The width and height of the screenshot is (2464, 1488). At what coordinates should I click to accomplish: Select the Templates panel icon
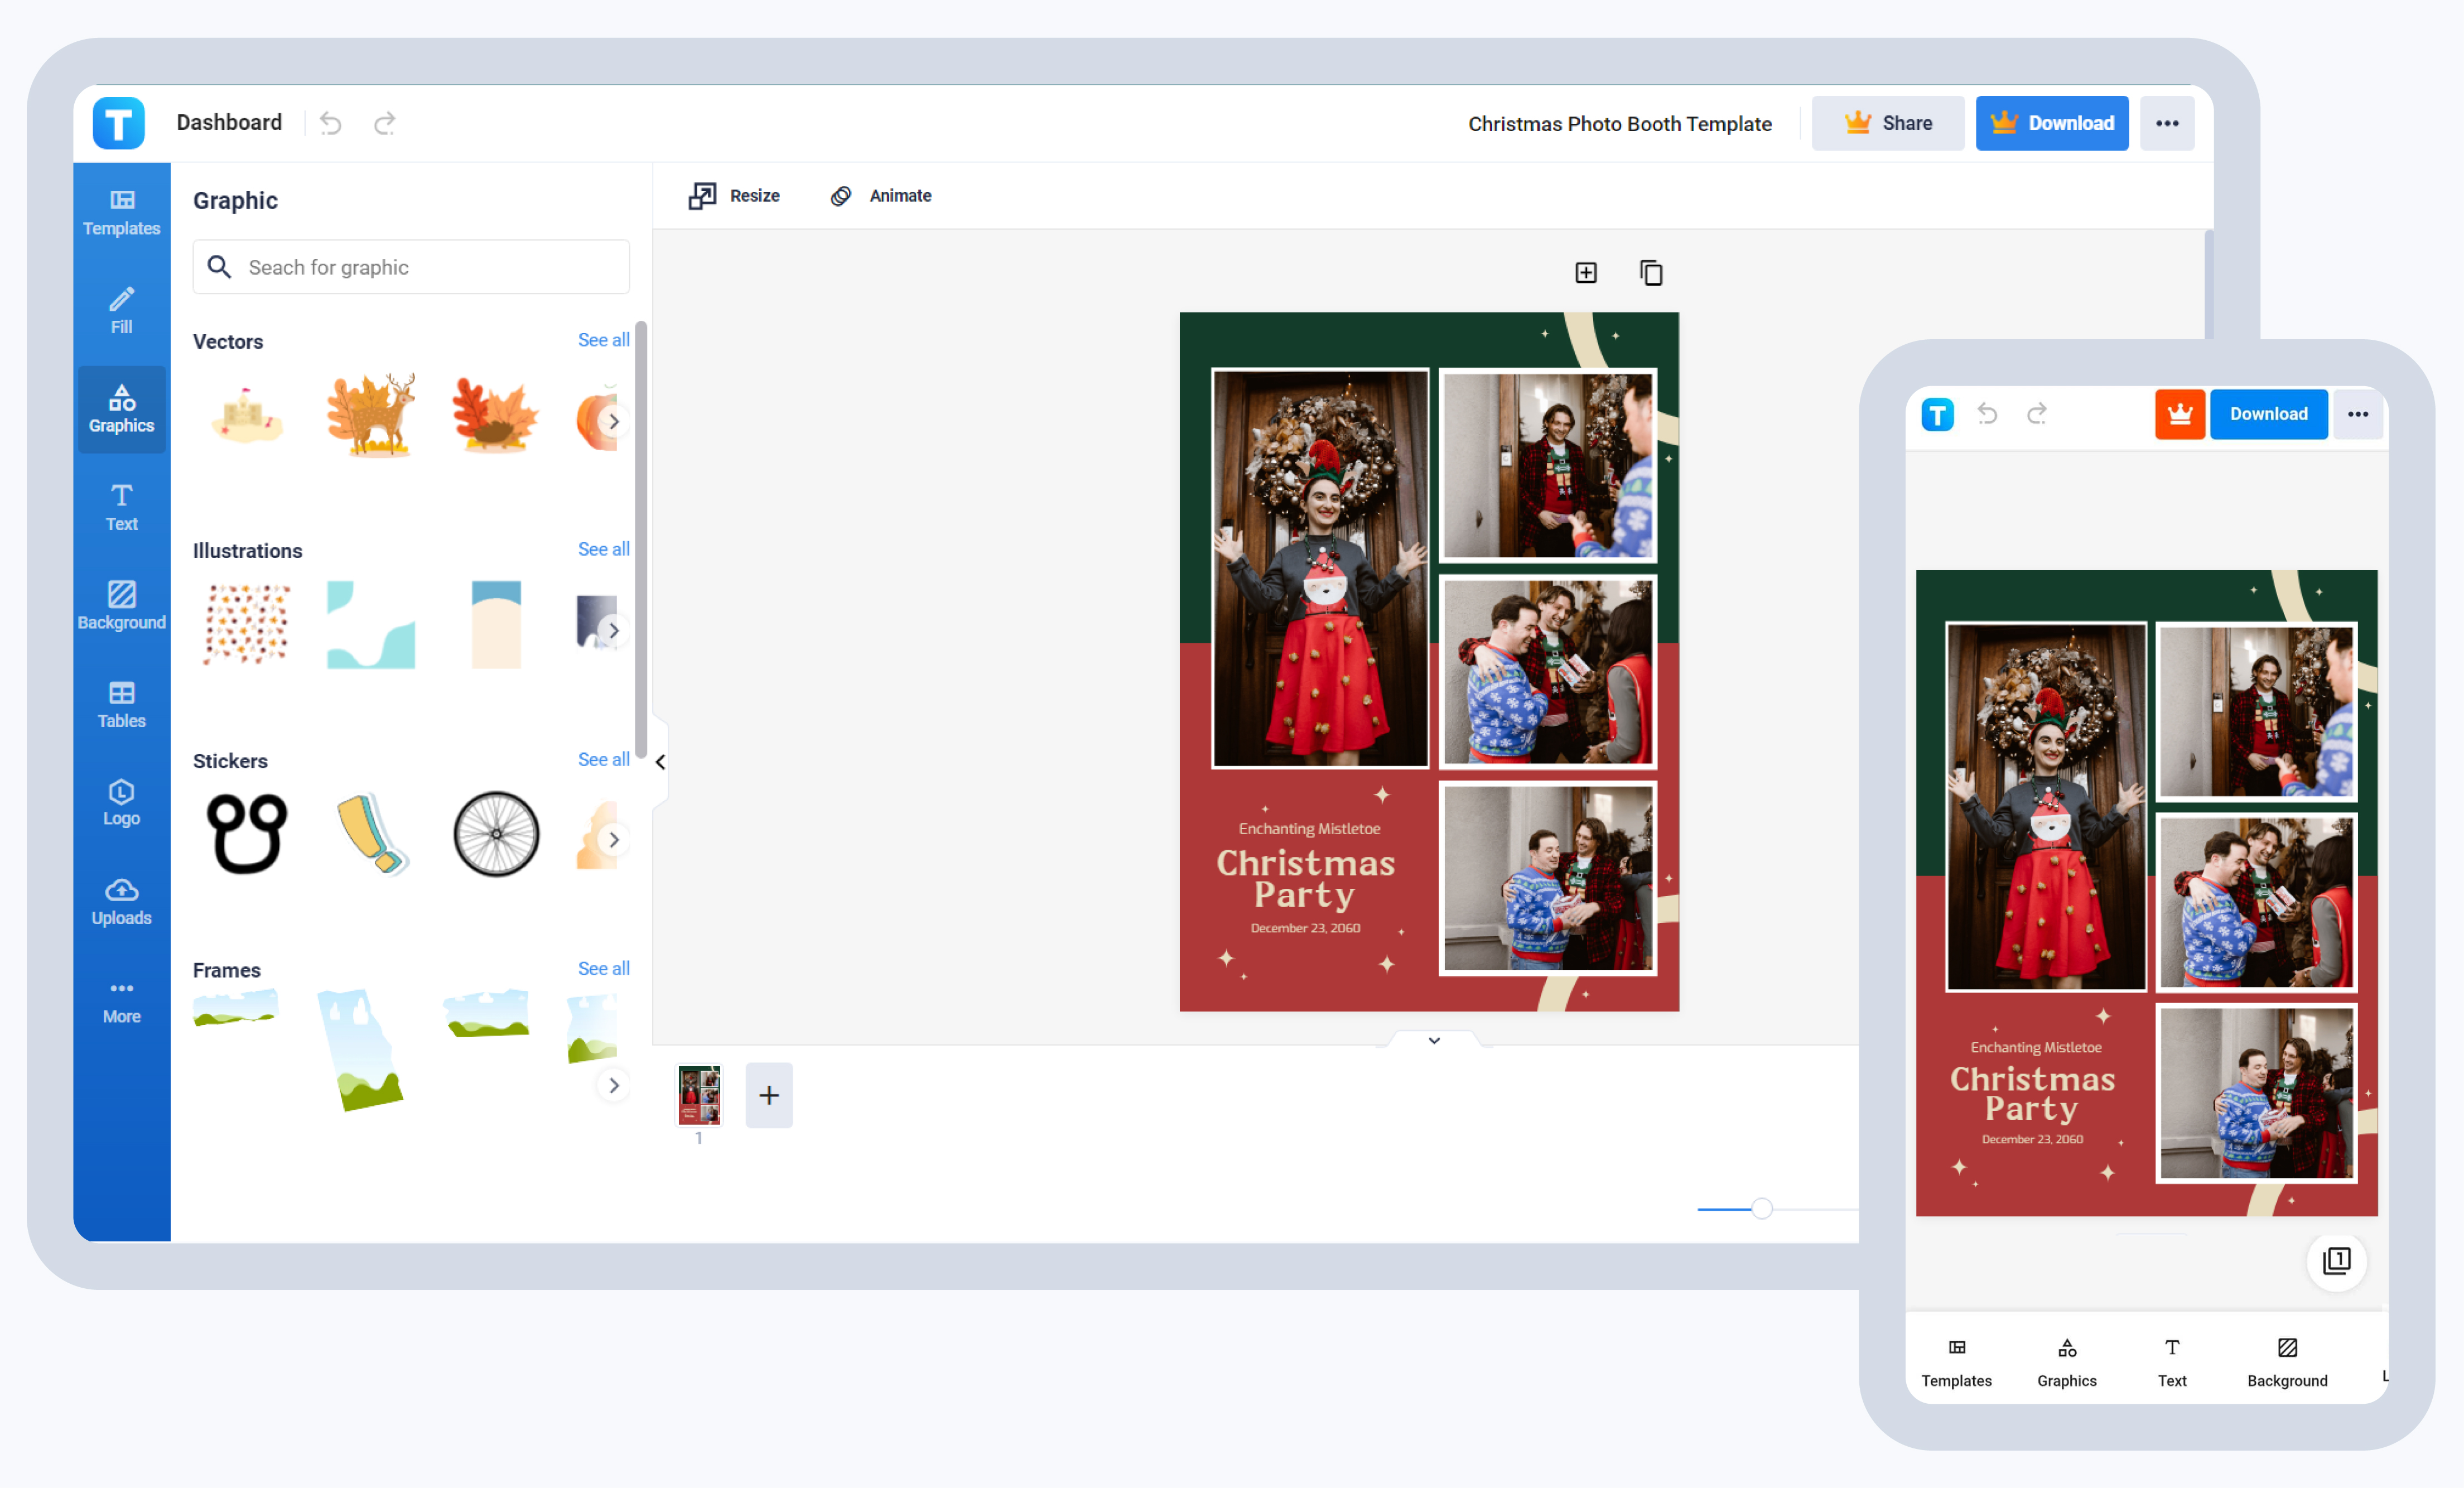(x=120, y=211)
